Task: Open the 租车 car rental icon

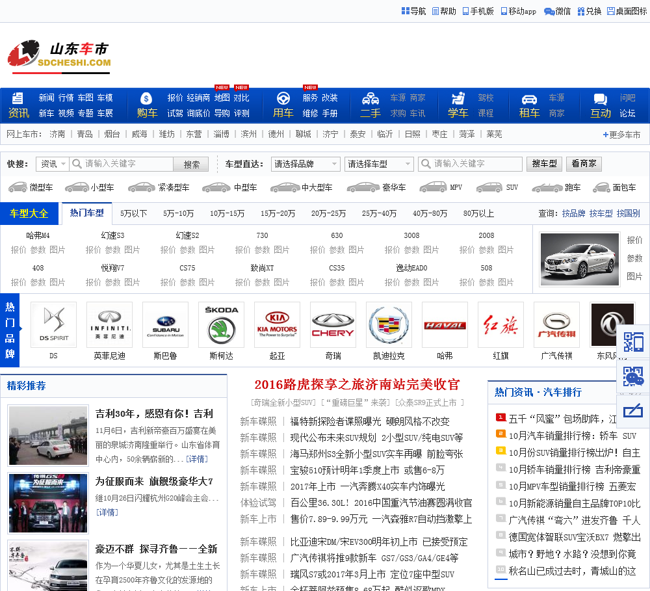Action: (529, 99)
